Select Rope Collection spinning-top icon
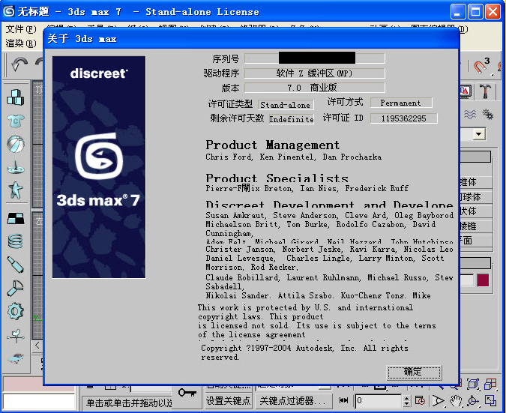 16,167
